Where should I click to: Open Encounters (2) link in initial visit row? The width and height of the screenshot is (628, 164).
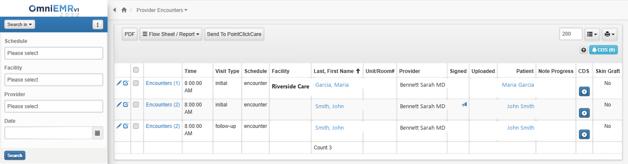pos(163,105)
